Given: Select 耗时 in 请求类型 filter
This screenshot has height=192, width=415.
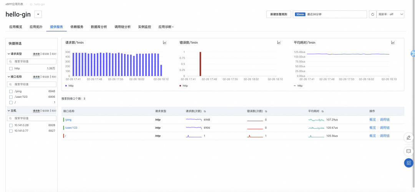Looking at the screenshot, I should (x=54, y=54).
